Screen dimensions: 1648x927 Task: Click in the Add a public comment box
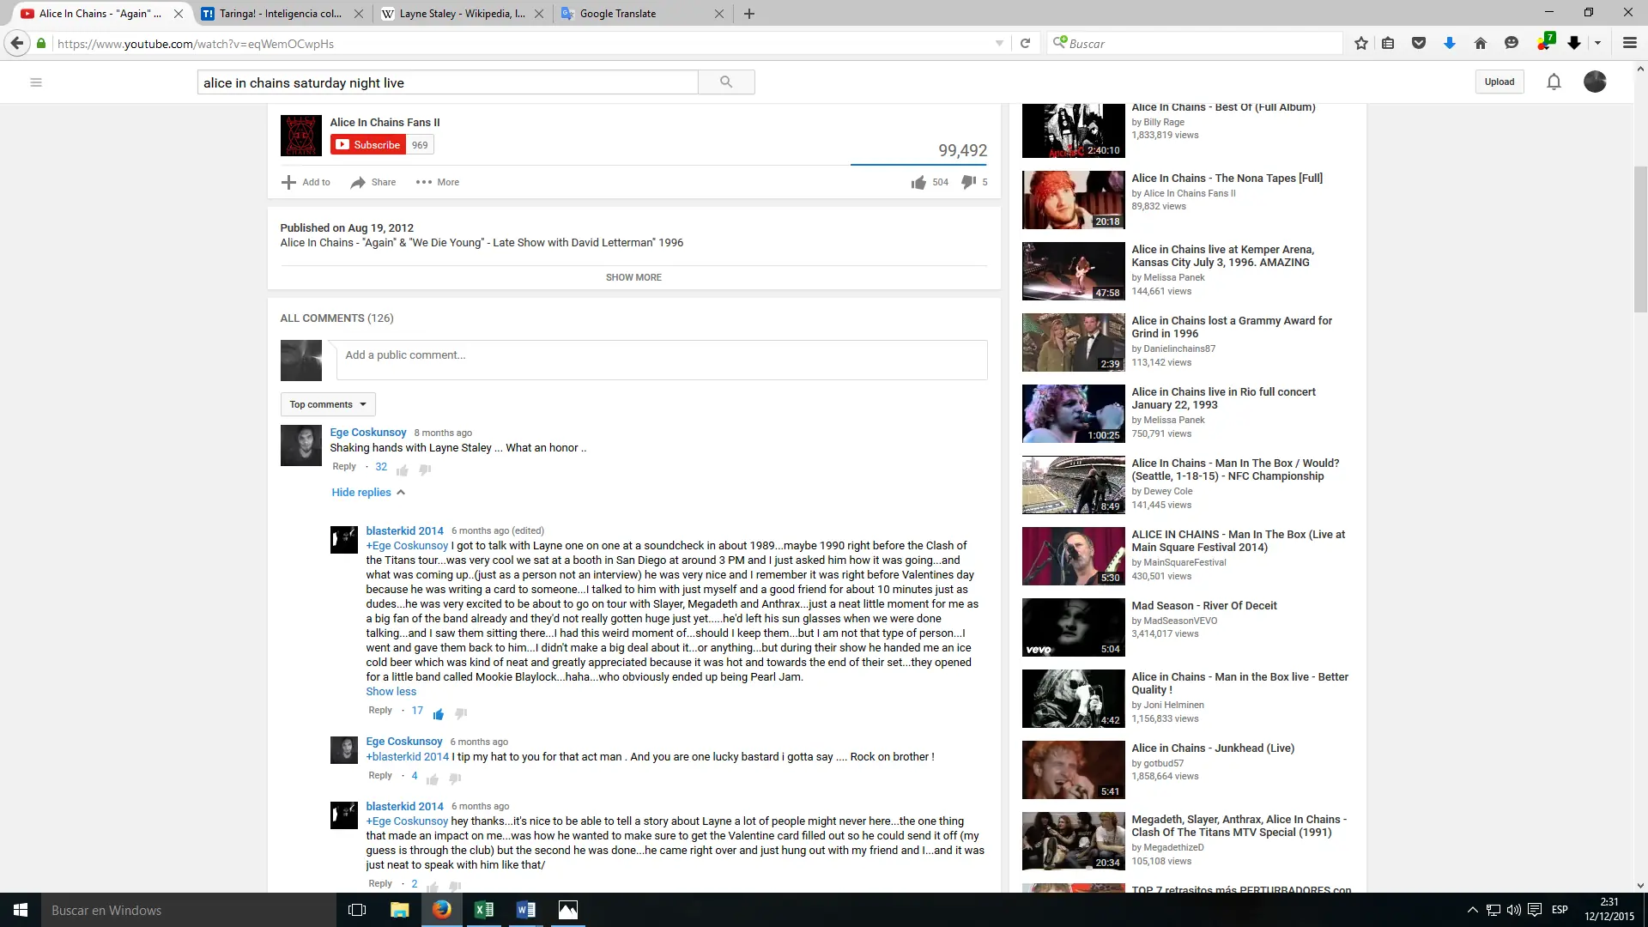[662, 360]
